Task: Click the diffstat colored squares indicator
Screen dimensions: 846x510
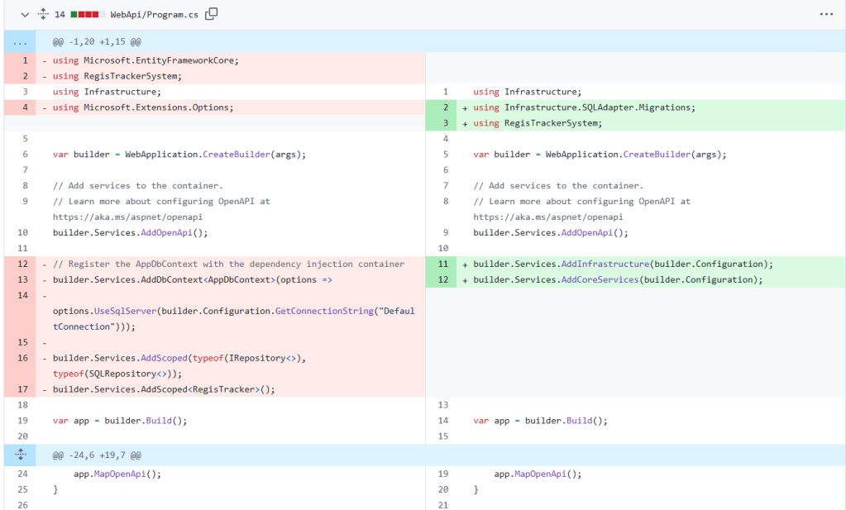Action: click(x=88, y=14)
